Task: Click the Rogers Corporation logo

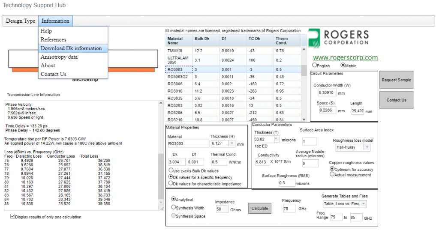Action: pyautogui.click(x=339, y=38)
